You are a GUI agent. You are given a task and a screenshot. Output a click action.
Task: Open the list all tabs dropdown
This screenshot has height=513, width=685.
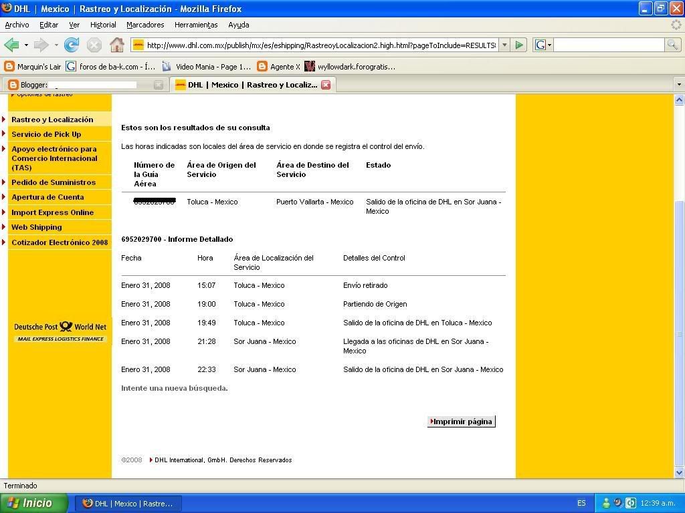click(678, 85)
